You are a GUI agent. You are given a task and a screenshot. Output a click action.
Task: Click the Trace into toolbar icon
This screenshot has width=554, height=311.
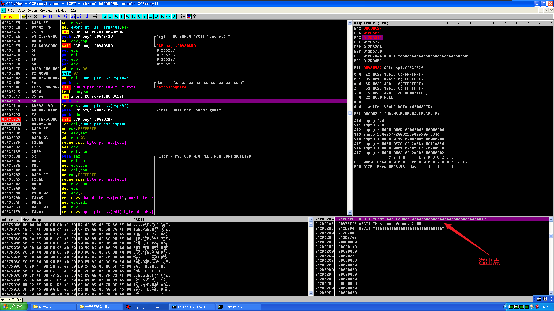73,16
